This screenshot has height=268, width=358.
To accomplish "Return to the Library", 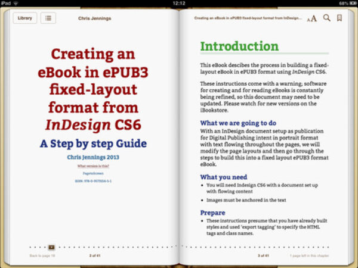I will [24, 18].
